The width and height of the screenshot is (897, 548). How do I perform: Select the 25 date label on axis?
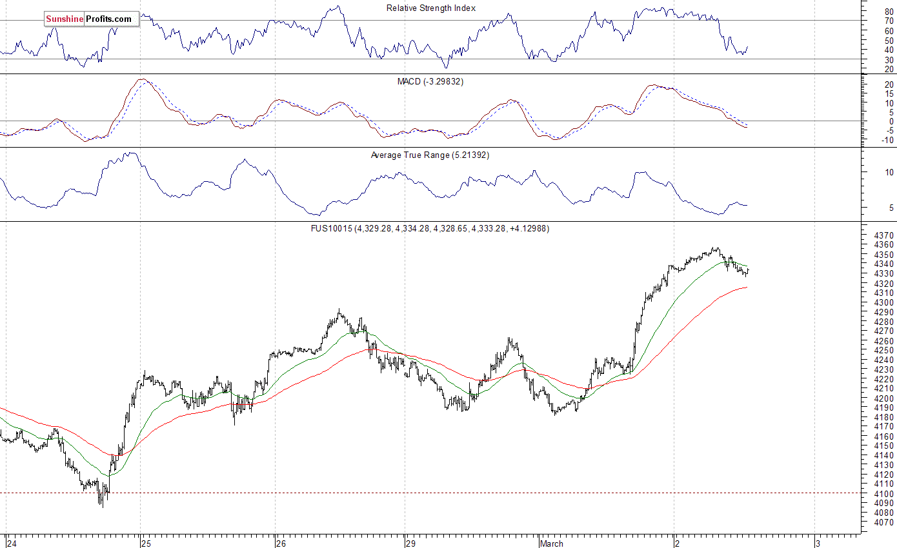pyautogui.click(x=147, y=543)
